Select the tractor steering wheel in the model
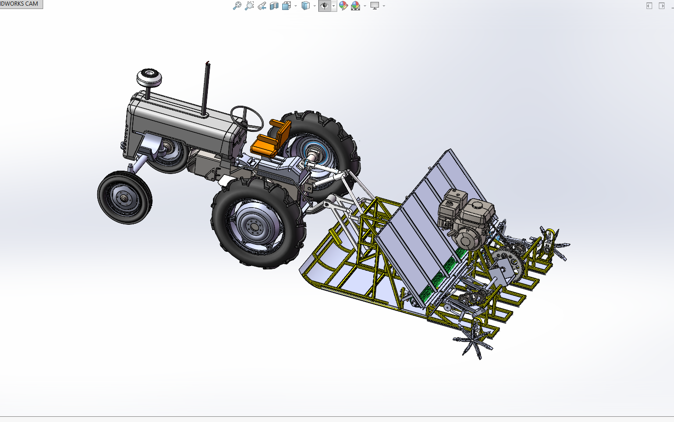The height and width of the screenshot is (422, 674). click(247, 118)
